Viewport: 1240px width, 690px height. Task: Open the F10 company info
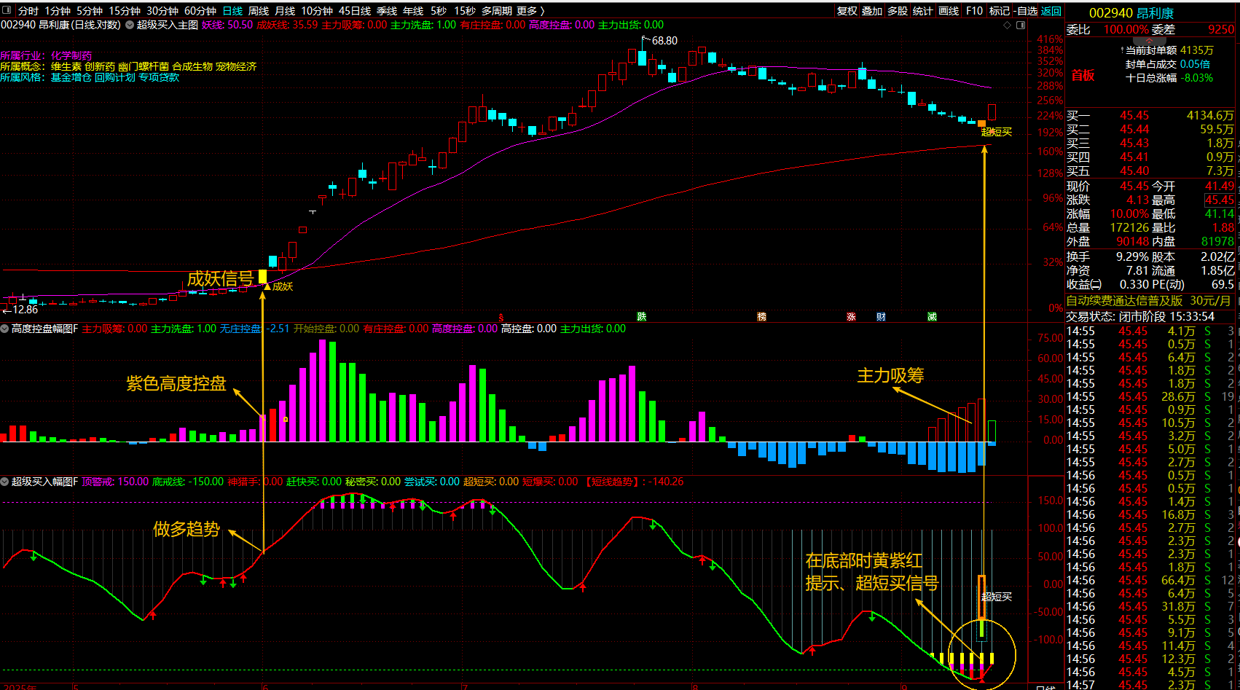click(974, 11)
